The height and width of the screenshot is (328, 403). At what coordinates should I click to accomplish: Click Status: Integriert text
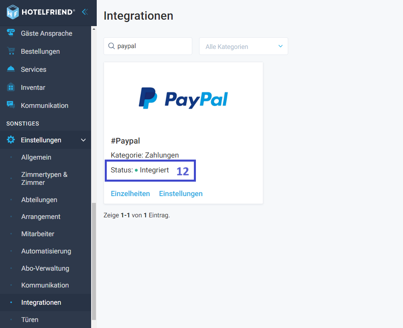(x=140, y=170)
